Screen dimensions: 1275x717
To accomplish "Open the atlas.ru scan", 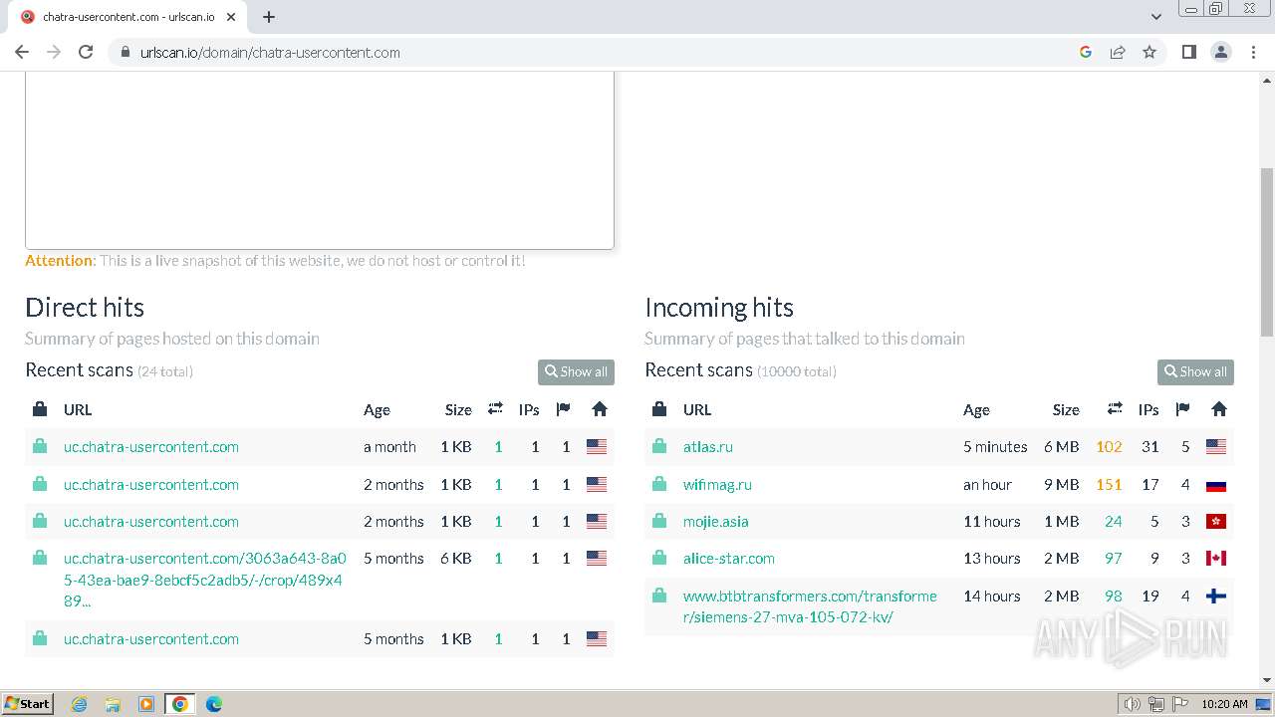I will pyautogui.click(x=708, y=446).
